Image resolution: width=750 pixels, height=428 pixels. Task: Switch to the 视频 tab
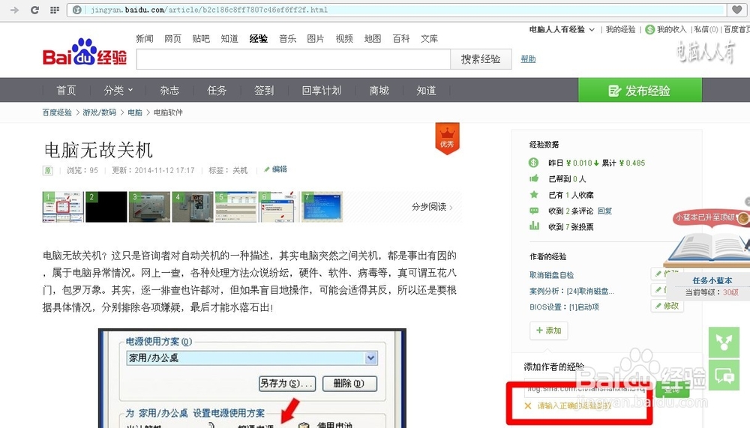[x=344, y=39]
